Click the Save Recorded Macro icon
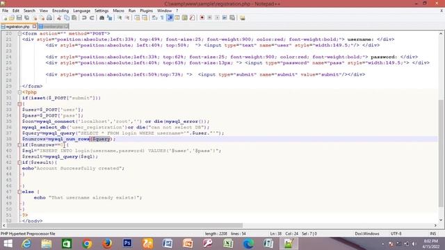 pyautogui.click(x=232, y=18)
